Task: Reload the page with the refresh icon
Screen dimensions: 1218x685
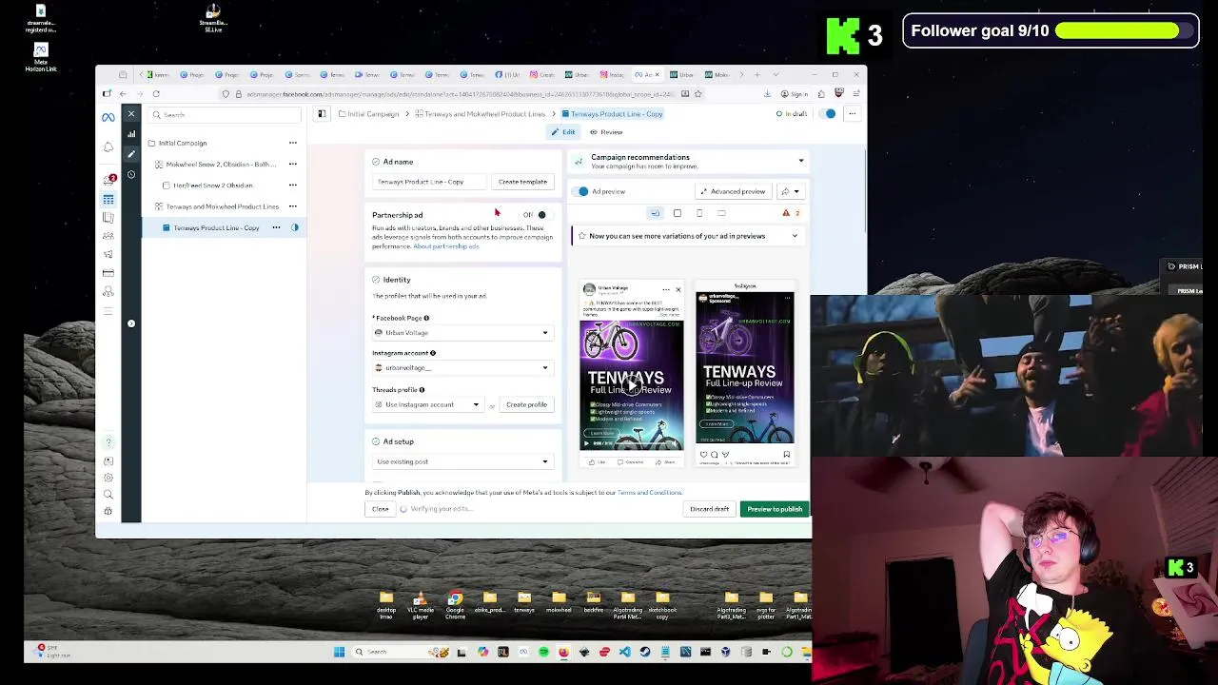Action: coord(156,94)
